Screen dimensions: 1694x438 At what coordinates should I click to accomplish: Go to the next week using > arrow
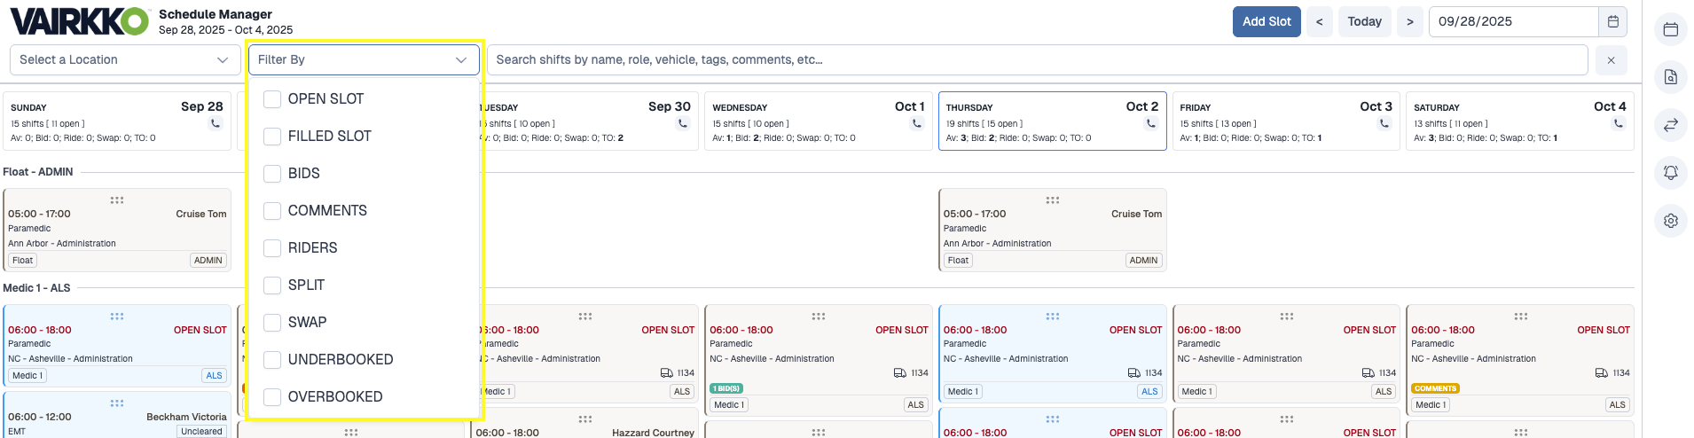1409,21
